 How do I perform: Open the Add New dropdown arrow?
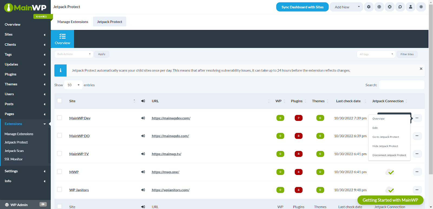tap(359, 7)
